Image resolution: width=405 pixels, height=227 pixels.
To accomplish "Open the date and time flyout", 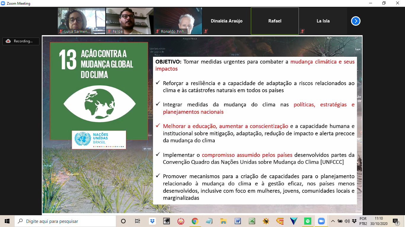I will point(379,221).
